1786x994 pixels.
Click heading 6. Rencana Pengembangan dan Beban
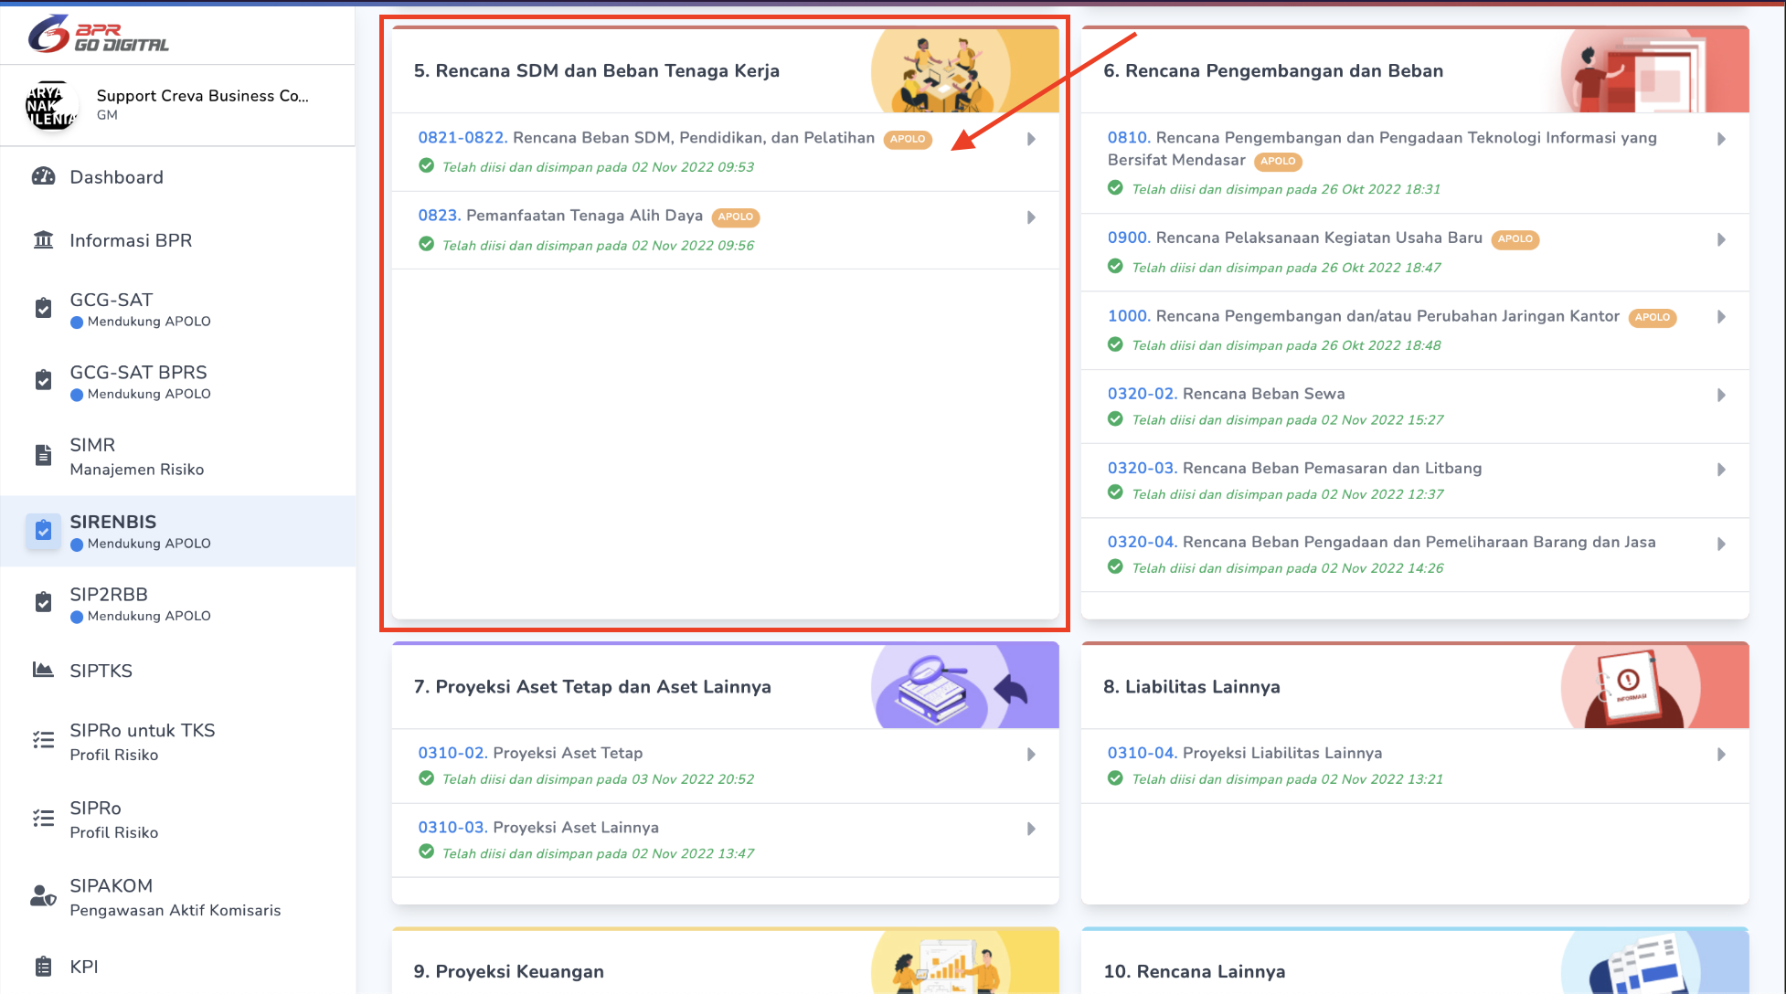tap(1273, 71)
